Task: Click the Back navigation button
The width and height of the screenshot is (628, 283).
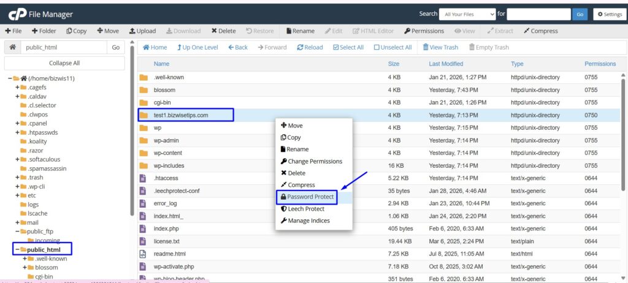Action: coord(238,47)
